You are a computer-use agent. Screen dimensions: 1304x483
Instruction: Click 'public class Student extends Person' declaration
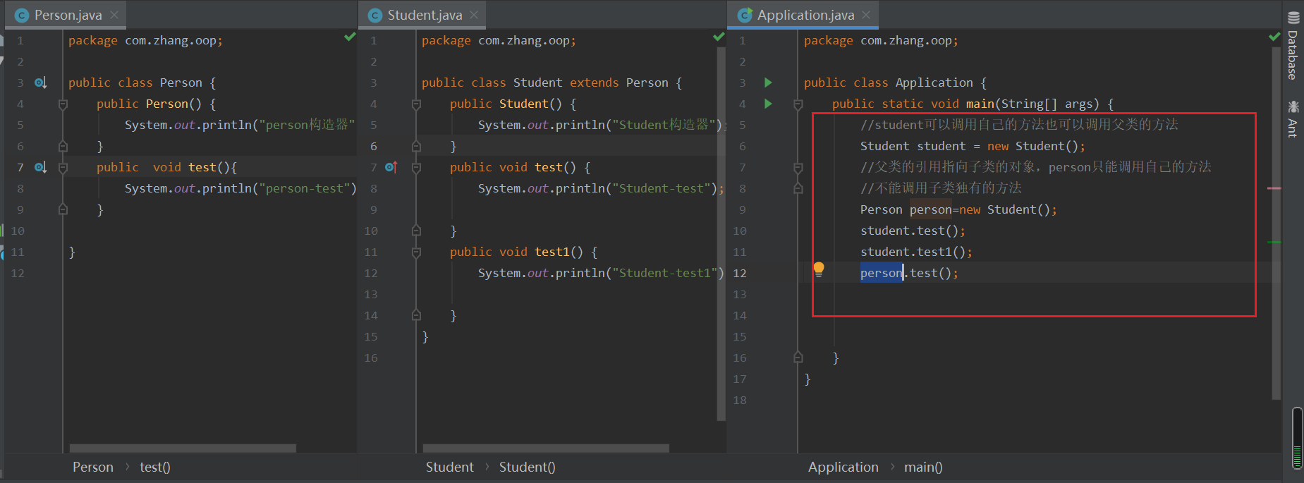(544, 82)
